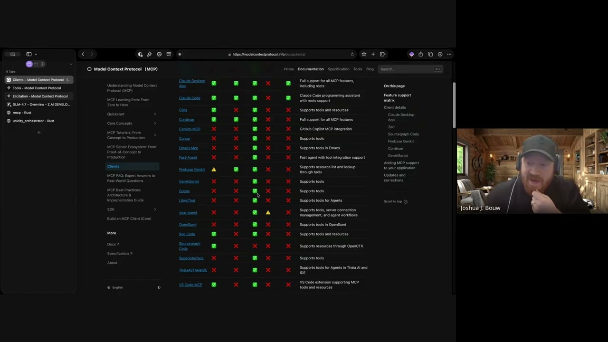Open MCP FAQ: Expert Answers sidebar item

point(131,178)
